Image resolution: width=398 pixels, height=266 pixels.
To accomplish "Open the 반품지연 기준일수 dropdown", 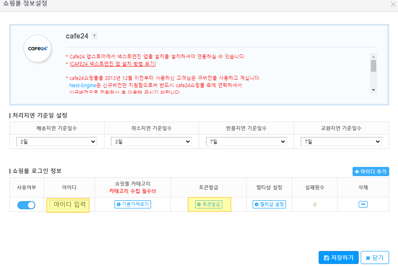I will tap(246, 142).
